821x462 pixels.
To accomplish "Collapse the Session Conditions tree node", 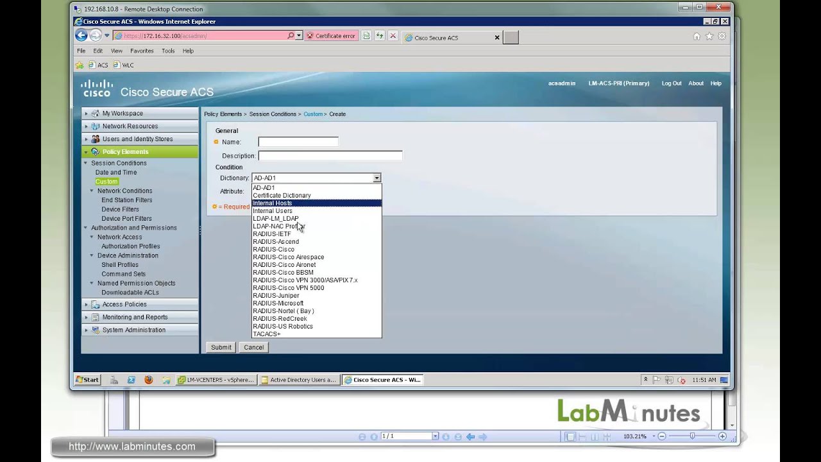I will [85, 163].
